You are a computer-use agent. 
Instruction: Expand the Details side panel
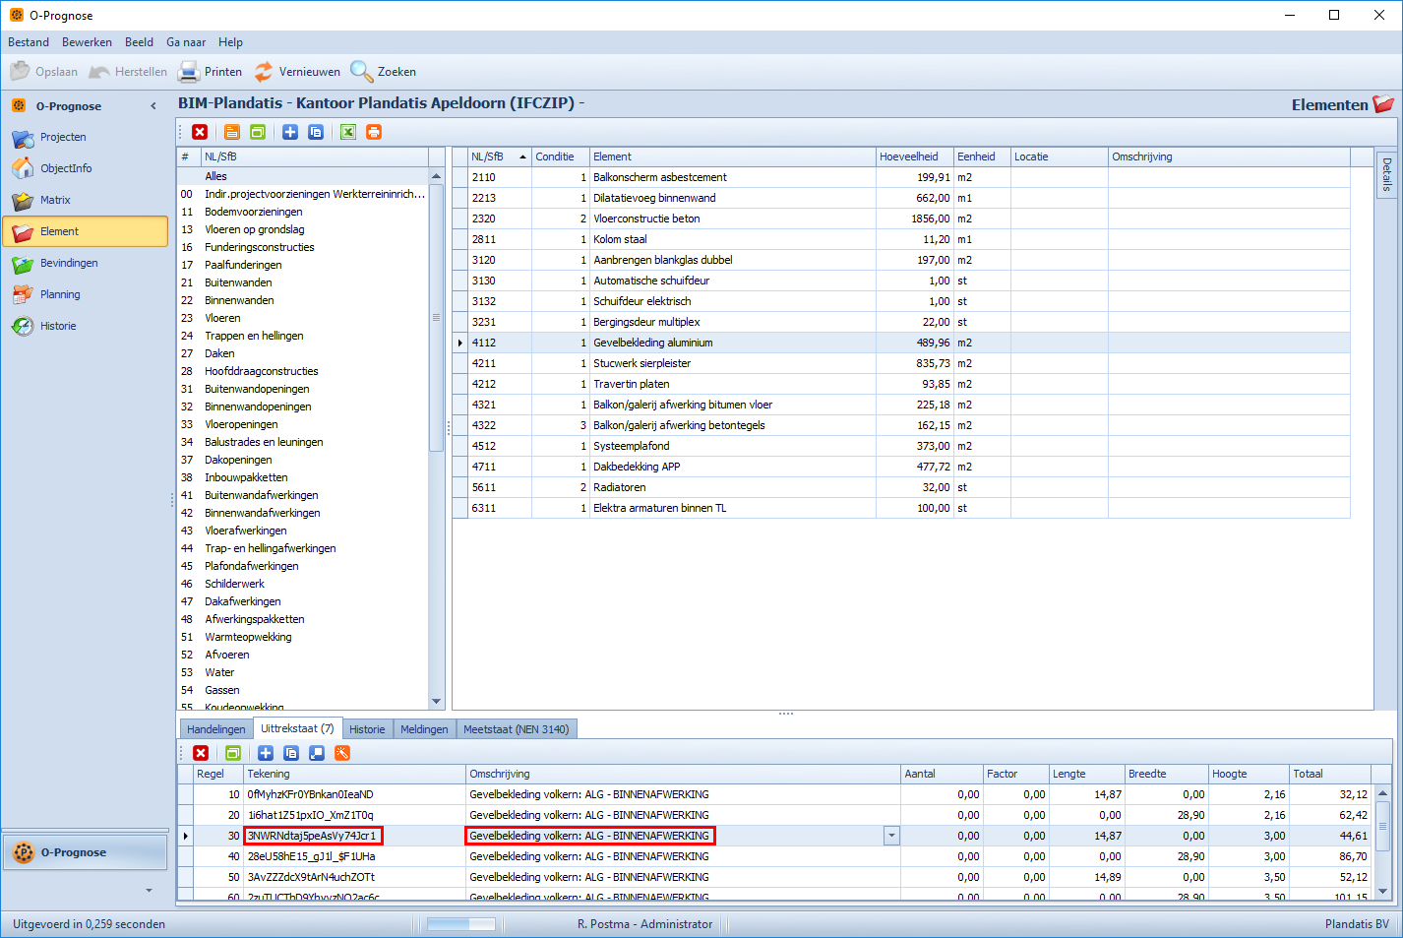[x=1386, y=174]
